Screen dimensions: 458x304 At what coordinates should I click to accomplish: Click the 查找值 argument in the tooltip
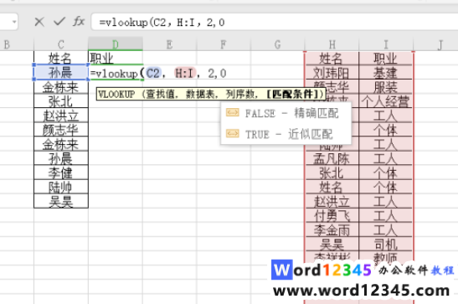click(x=162, y=95)
